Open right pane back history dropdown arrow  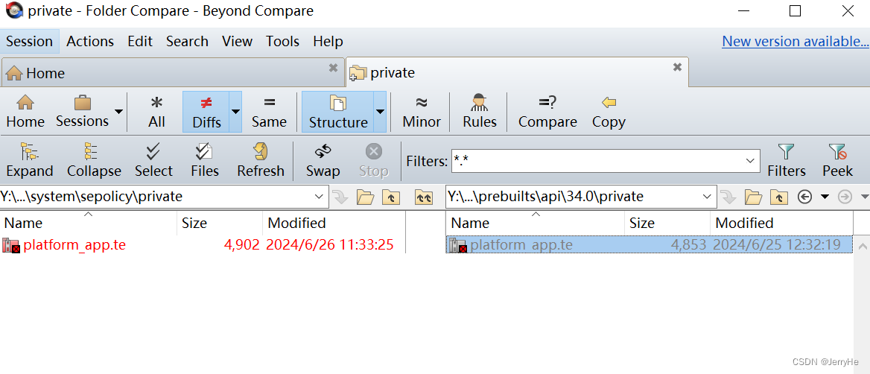pos(825,197)
